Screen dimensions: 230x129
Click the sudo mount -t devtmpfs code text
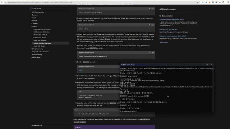coord(91,96)
